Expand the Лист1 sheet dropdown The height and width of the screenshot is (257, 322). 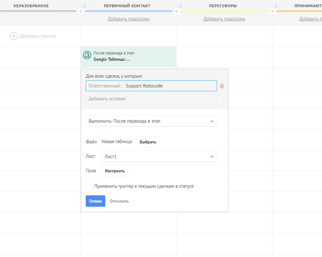point(159,156)
